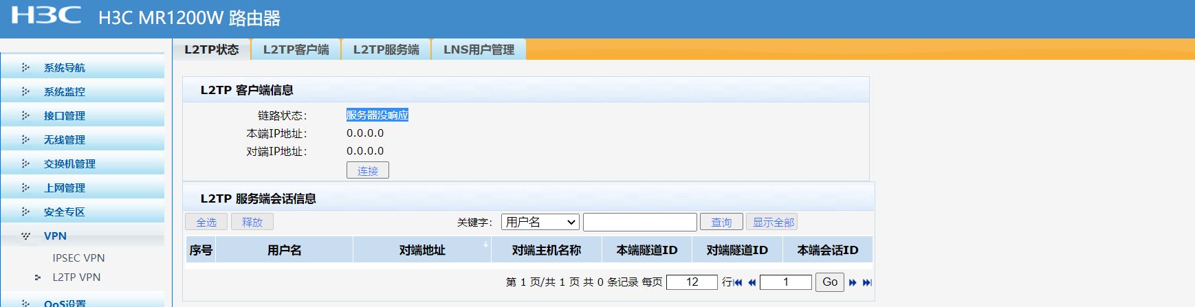Go to last page arrow icon

pyautogui.click(x=867, y=282)
